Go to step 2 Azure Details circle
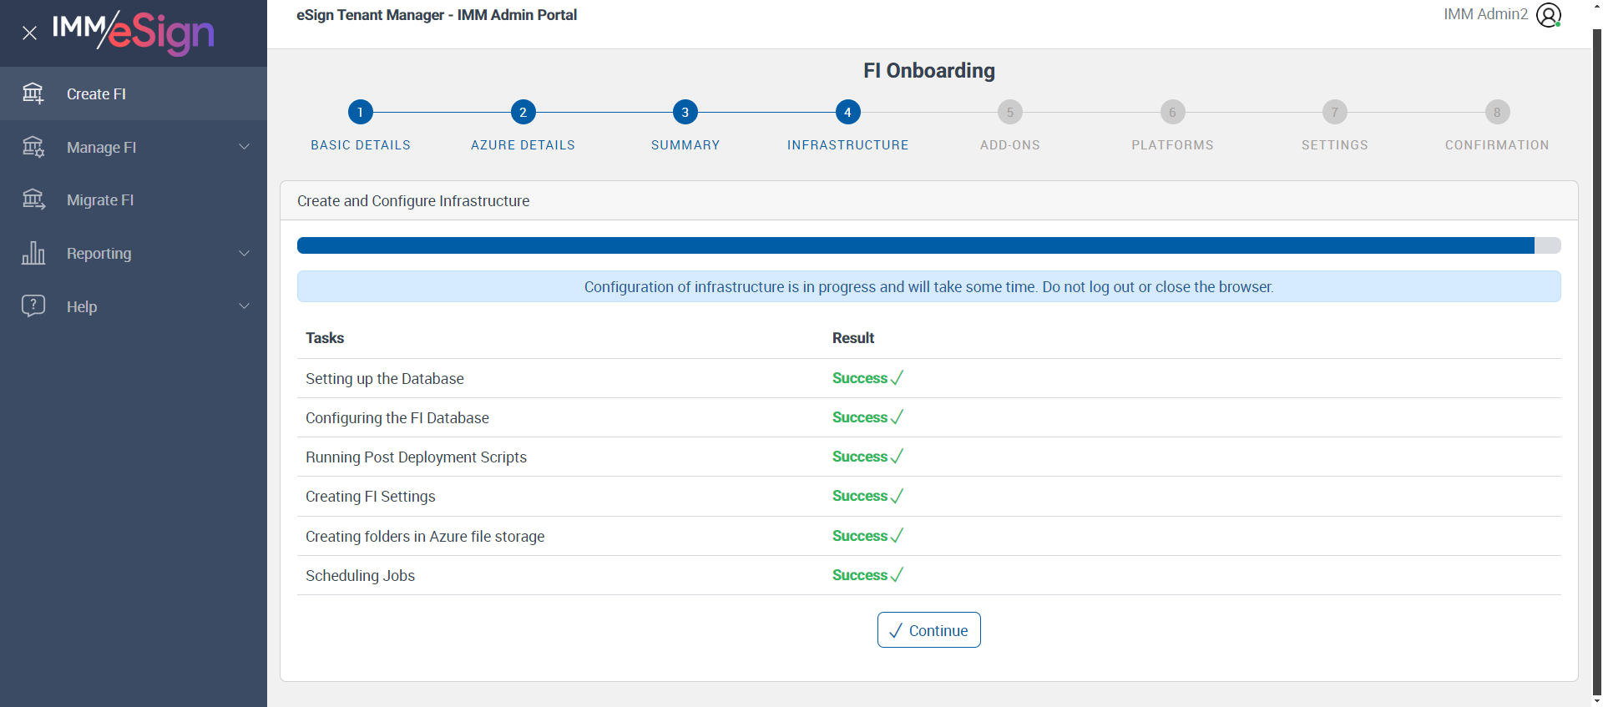Image resolution: width=1603 pixels, height=707 pixels. click(x=523, y=112)
